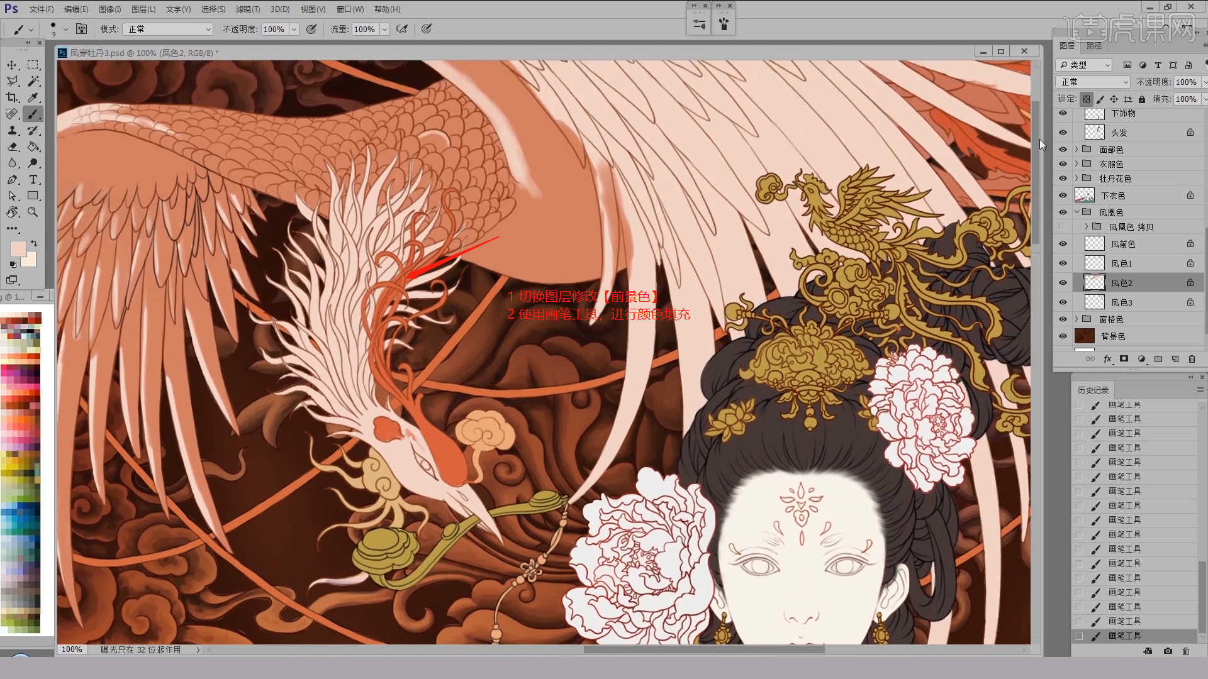Click the layer style fx icon
Viewport: 1208px width, 679px height.
coord(1107,359)
